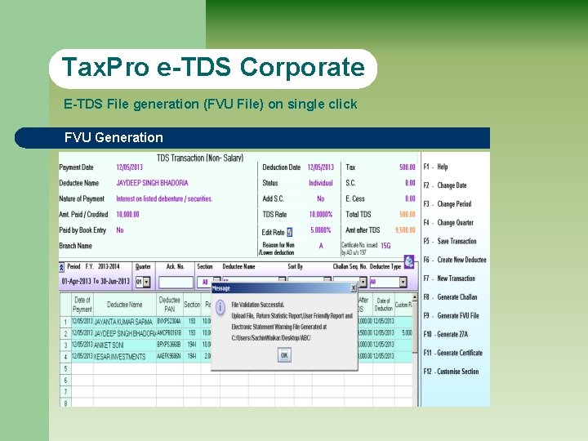588x441 pixels.
Task: Select F5 - Save Transaction
Action: tap(450, 241)
